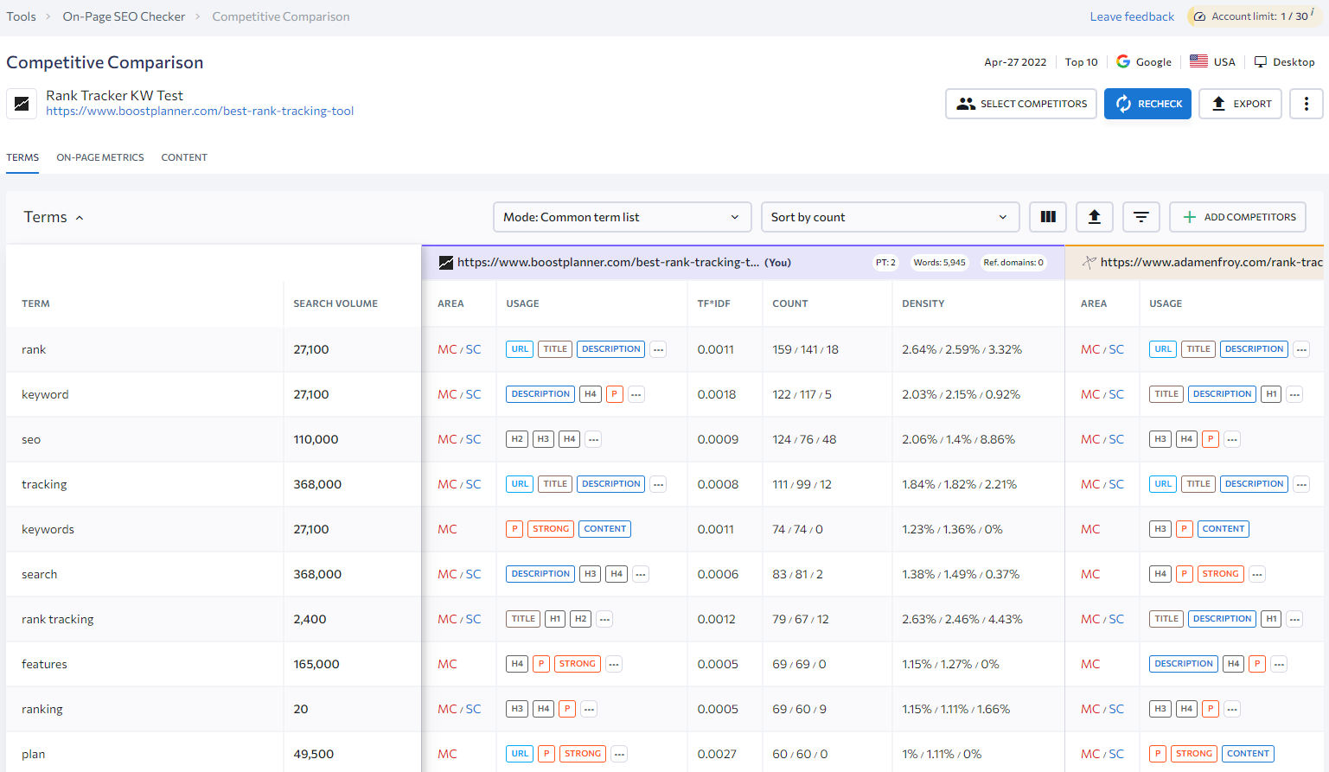Click Add Competitors button

tap(1237, 217)
